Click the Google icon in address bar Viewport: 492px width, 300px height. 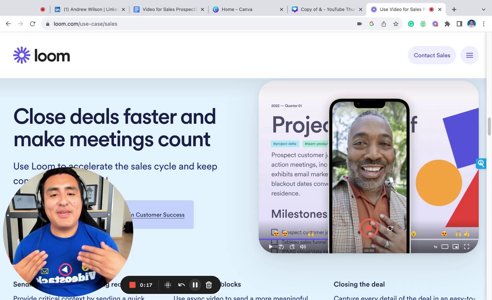[371, 24]
